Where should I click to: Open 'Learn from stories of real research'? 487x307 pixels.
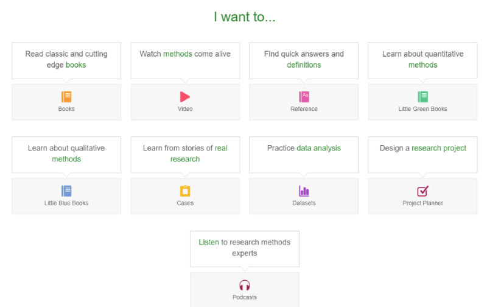pyautogui.click(x=185, y=153)
